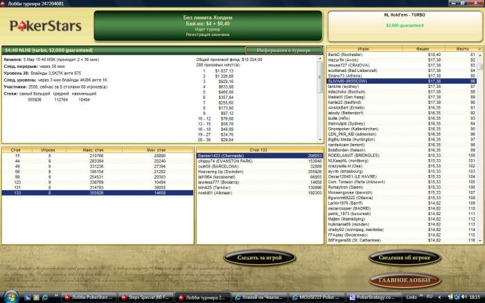The width and height of the screenshot is (485, 303).
Task: Select "Gnomipoker (Kaltenkirchen)" in the ranking list
Action: point(402,129)
